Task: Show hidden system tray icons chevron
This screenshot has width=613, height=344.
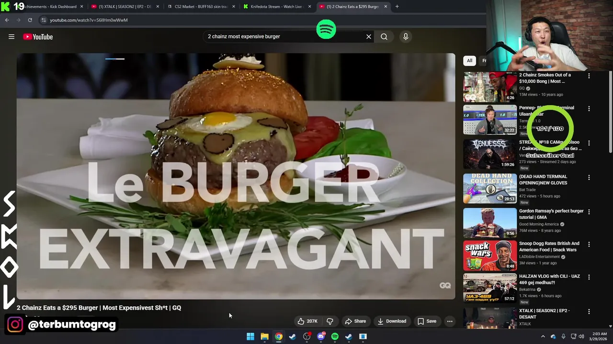Action: [543, 336]
